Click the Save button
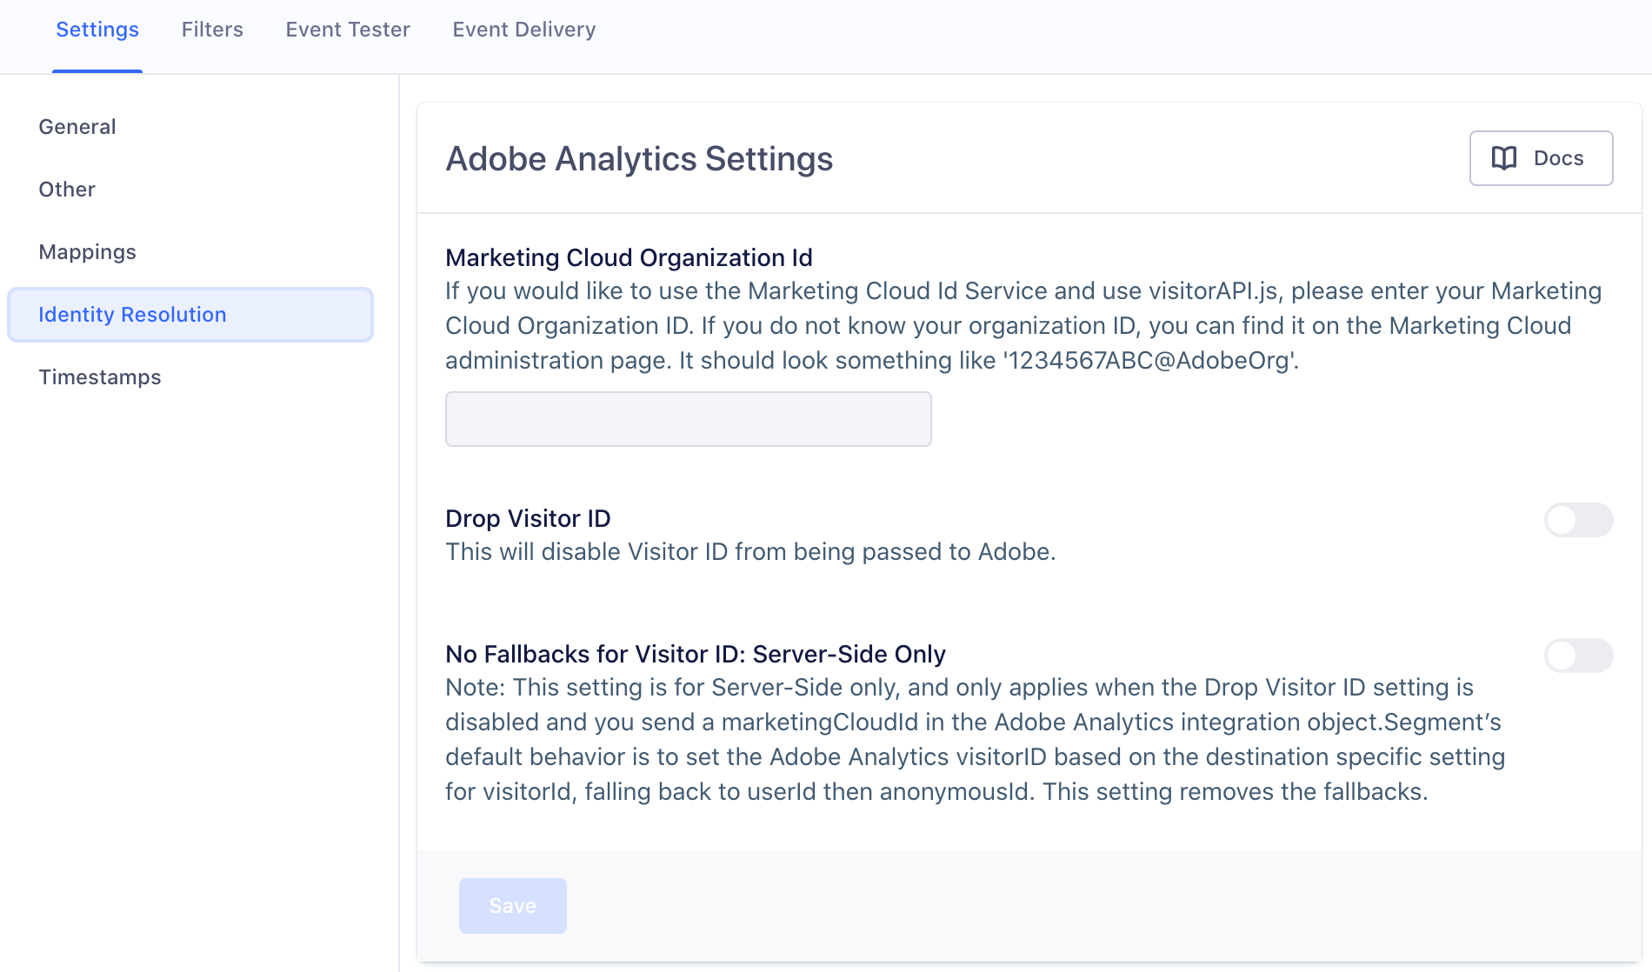This screenshot has height=972, width=1652. point(512,905)
